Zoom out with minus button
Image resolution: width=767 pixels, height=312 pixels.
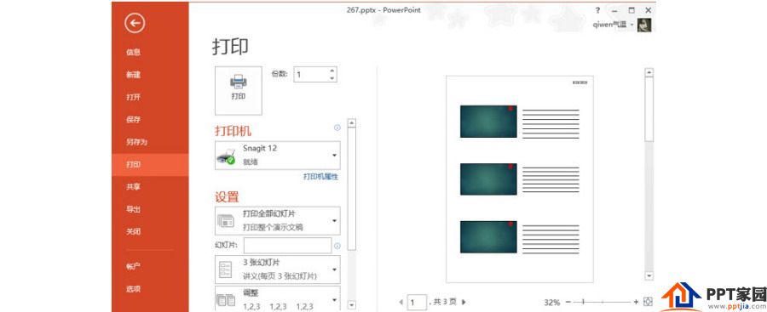coord(568,303)
